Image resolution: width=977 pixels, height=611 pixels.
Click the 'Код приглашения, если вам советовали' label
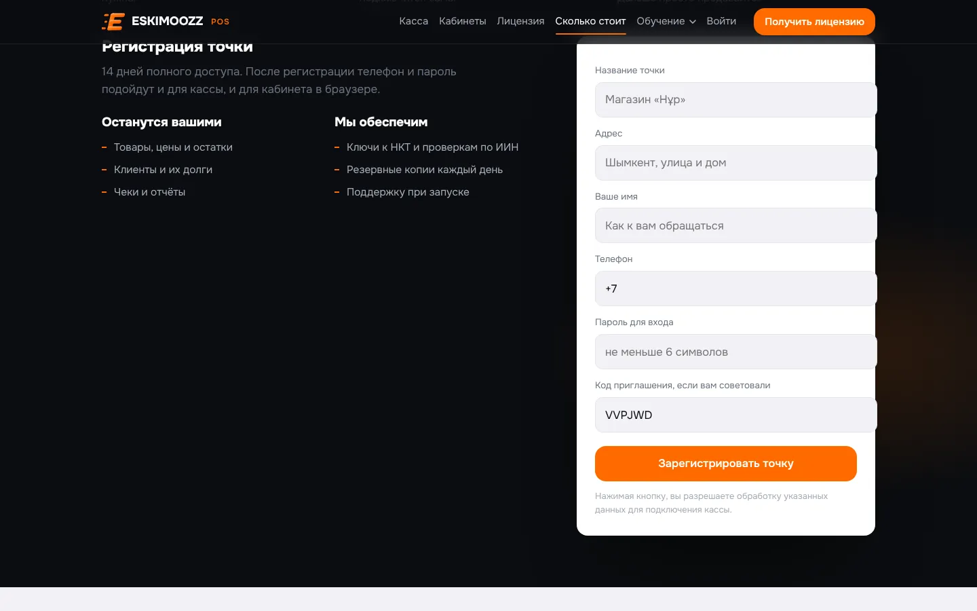tap(683, 386)
